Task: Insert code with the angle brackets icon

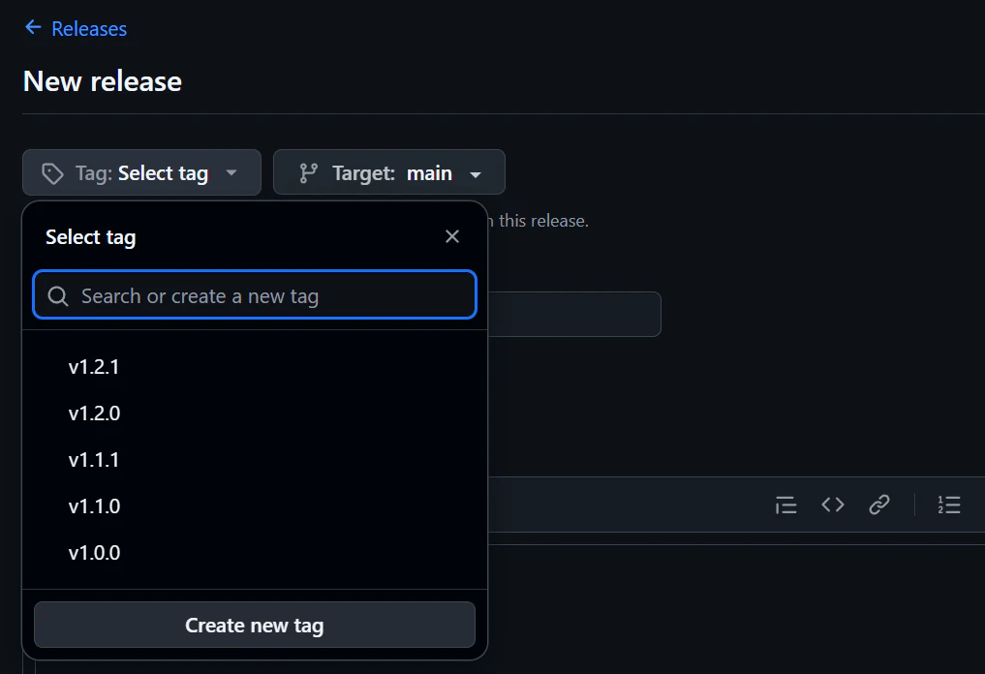Action: click(833, 505)
